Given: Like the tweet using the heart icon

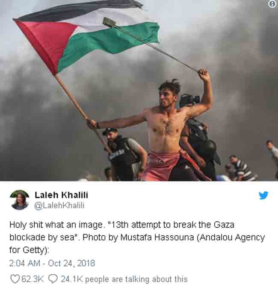Looking at the screenshot, I should [15, 279].
